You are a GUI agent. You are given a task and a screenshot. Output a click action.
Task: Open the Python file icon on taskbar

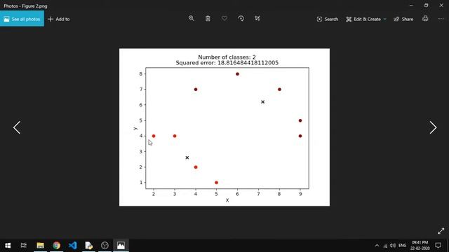coord(89,246)
